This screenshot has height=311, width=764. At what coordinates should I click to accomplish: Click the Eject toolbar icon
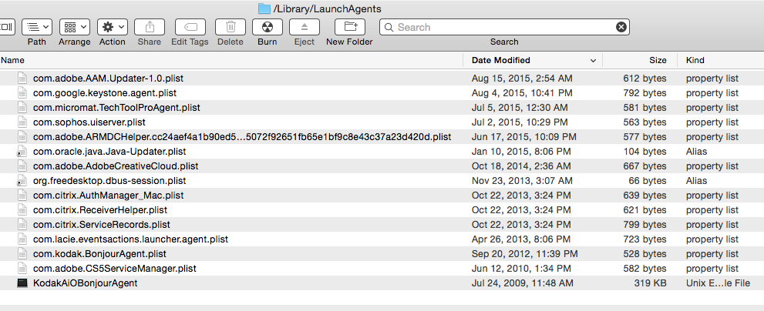(305, 27)
